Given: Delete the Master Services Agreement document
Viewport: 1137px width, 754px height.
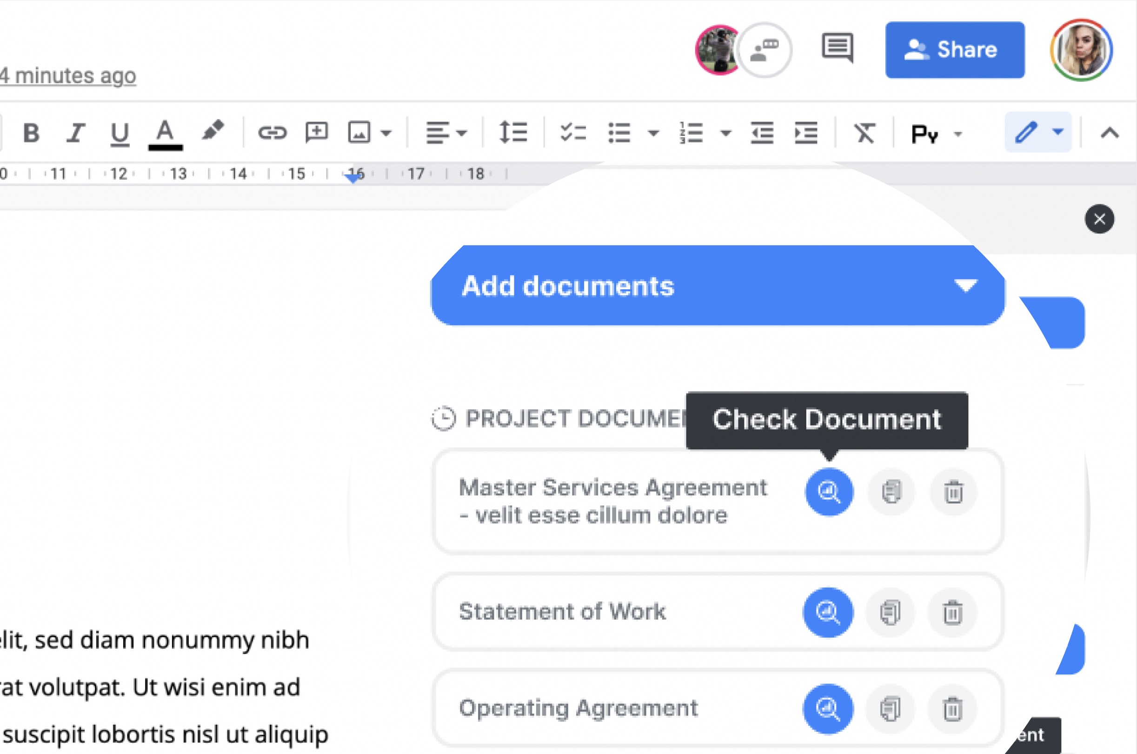Looking at the screenshot, I should coord(953,492).
